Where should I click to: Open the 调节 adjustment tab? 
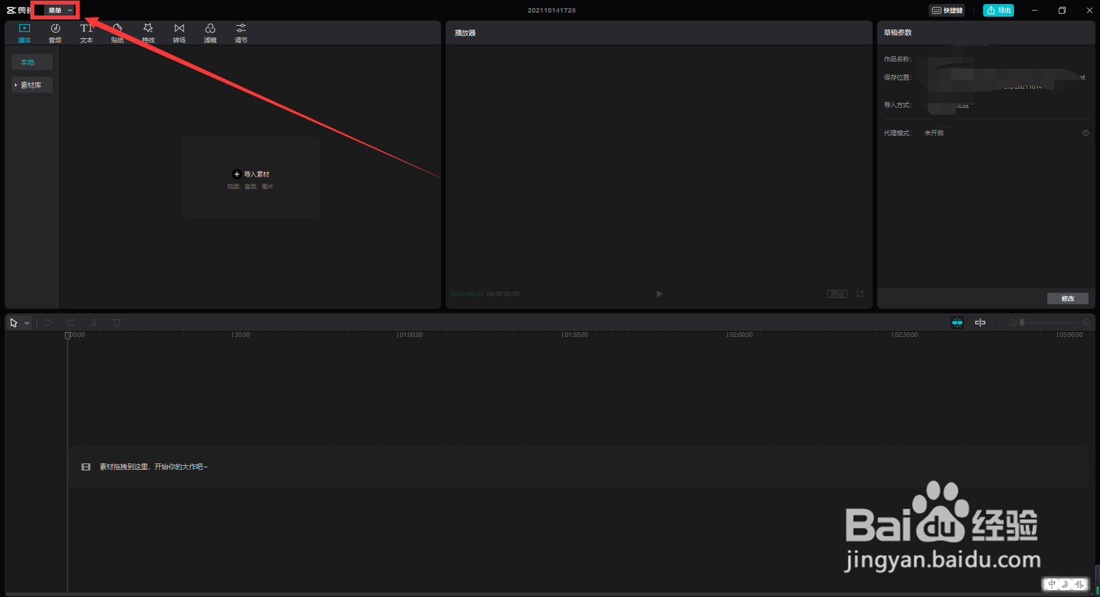click(x=241, y=33)
